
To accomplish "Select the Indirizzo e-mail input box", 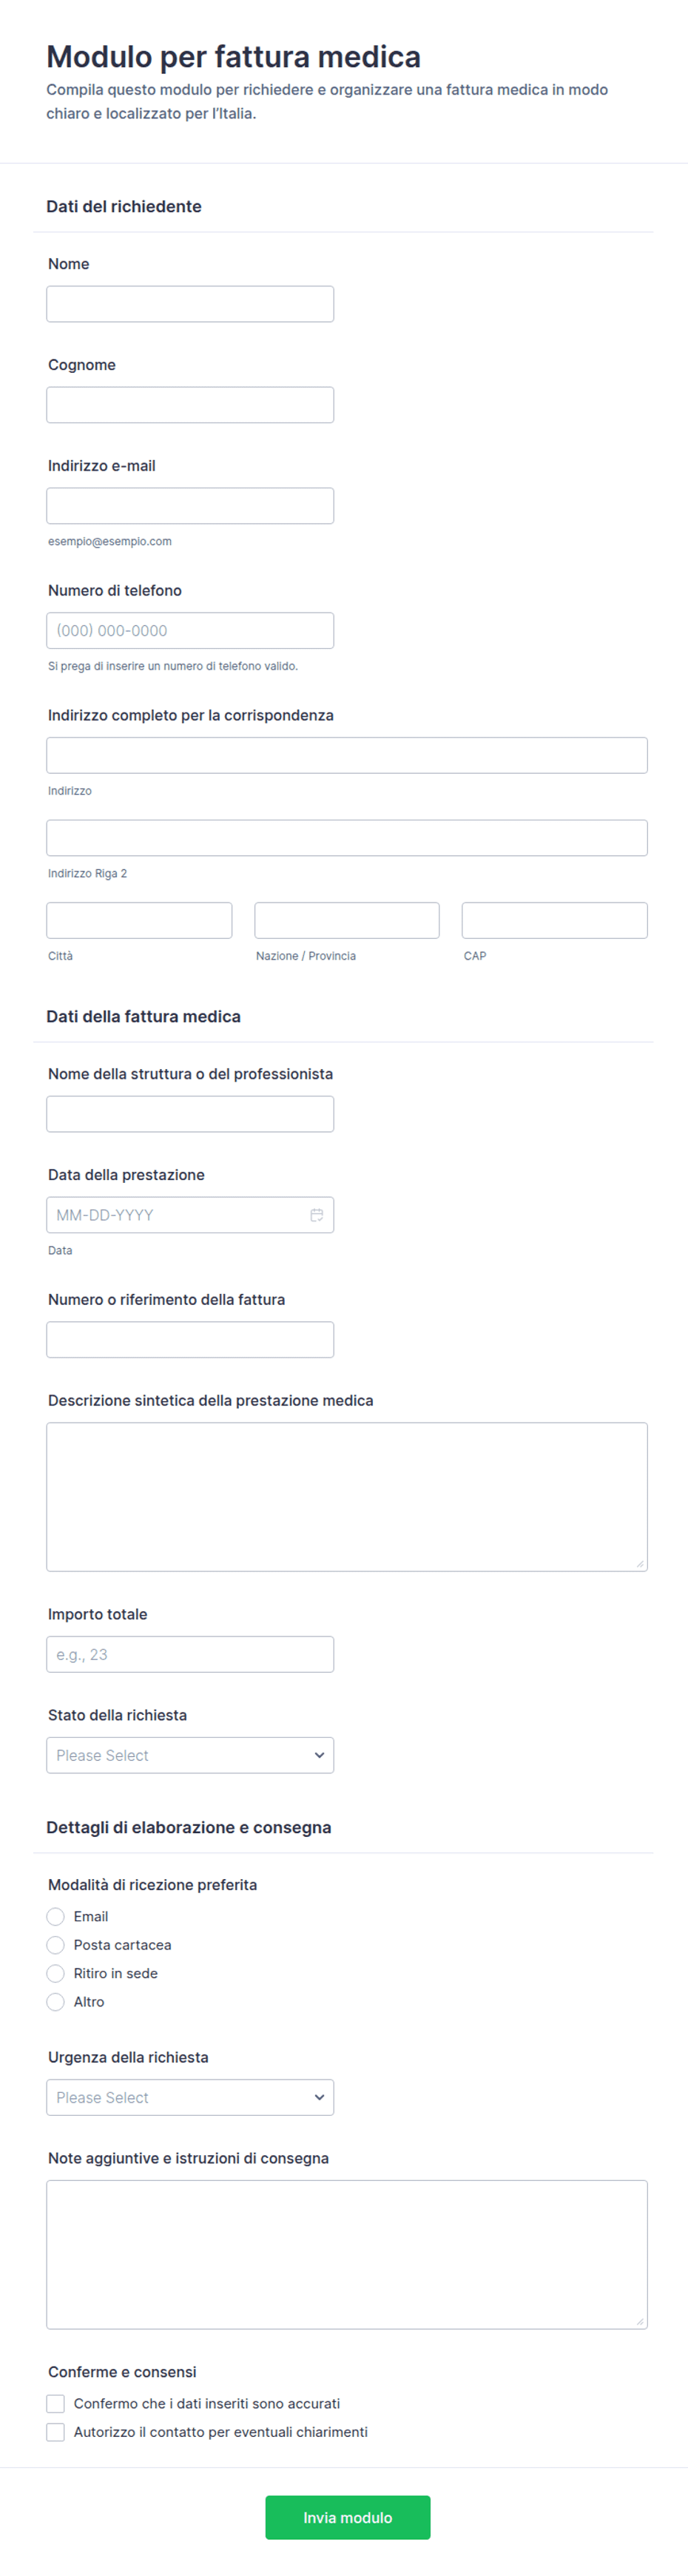I will 190,506.
